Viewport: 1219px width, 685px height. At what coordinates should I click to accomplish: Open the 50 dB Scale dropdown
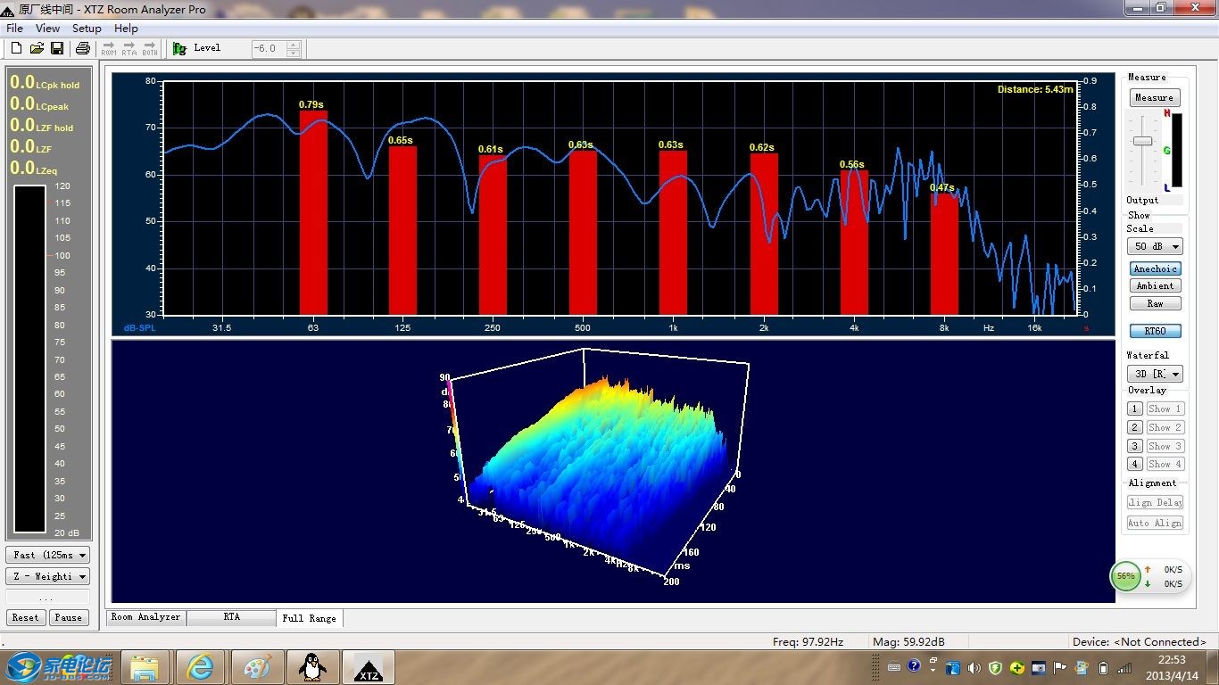[1155, 246]
